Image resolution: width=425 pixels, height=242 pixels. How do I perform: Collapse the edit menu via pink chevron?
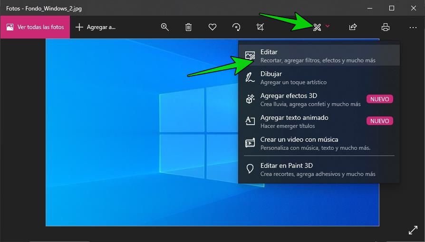coord(328,26)
